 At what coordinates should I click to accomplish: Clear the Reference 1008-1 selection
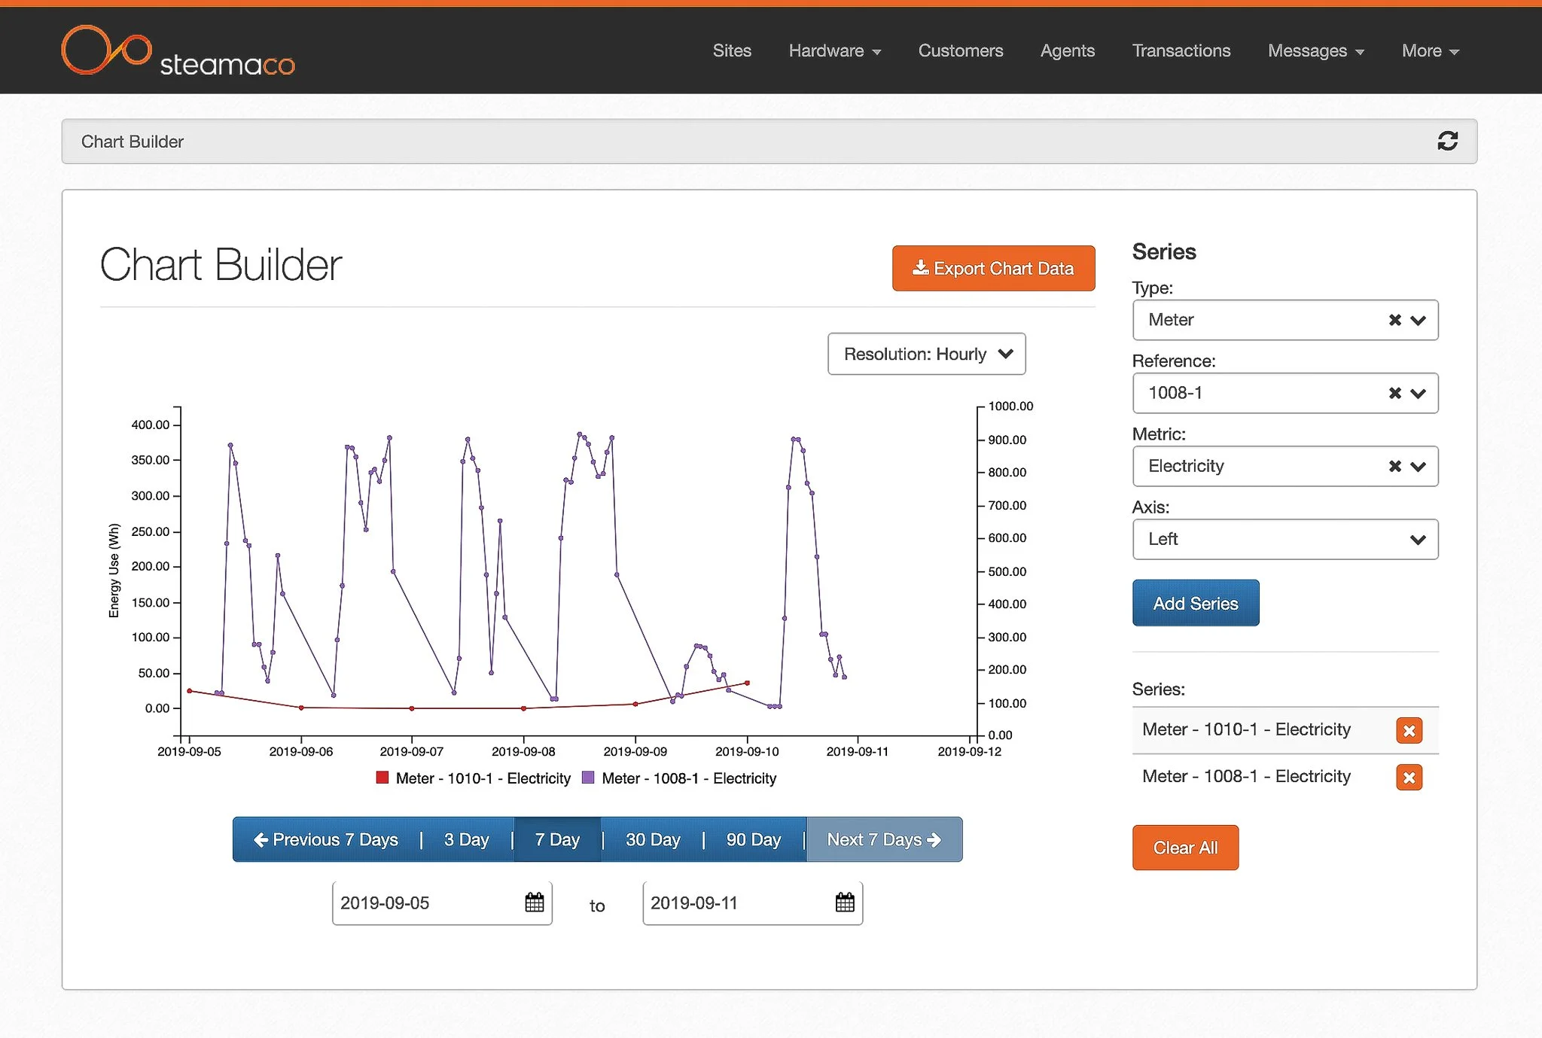pos(1394,394)
